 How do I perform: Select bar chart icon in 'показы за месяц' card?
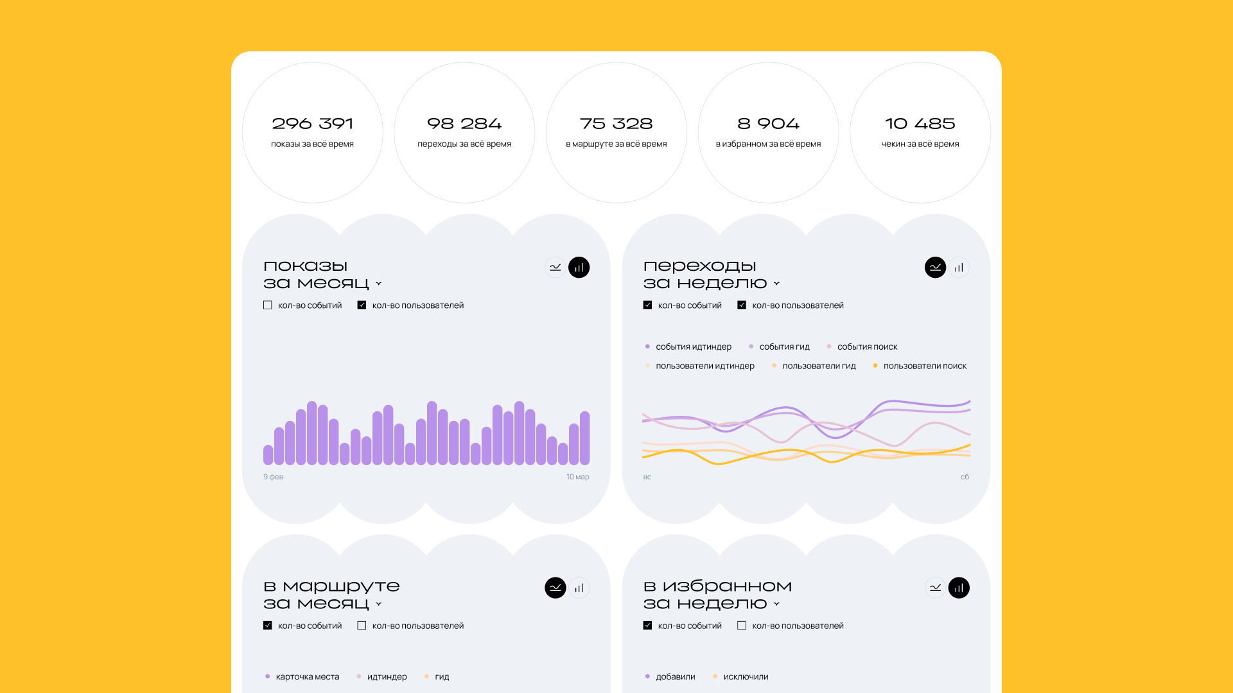click(x=579, y=268)
